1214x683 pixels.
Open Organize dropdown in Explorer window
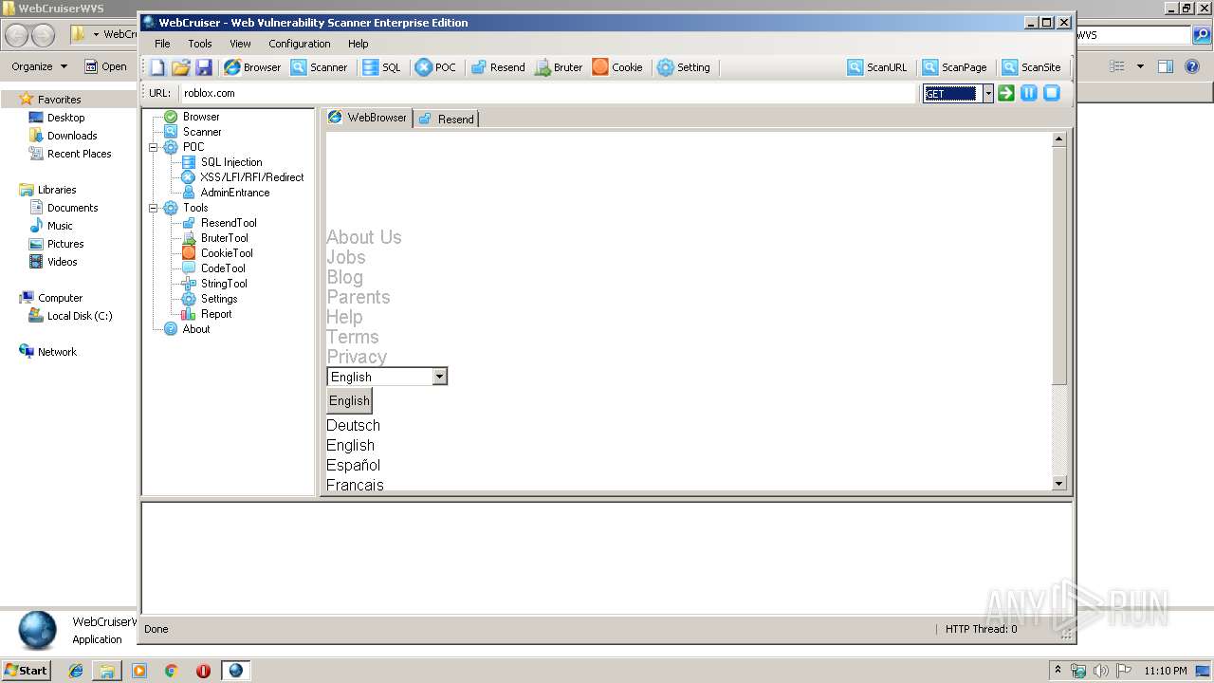coord(40,66)
